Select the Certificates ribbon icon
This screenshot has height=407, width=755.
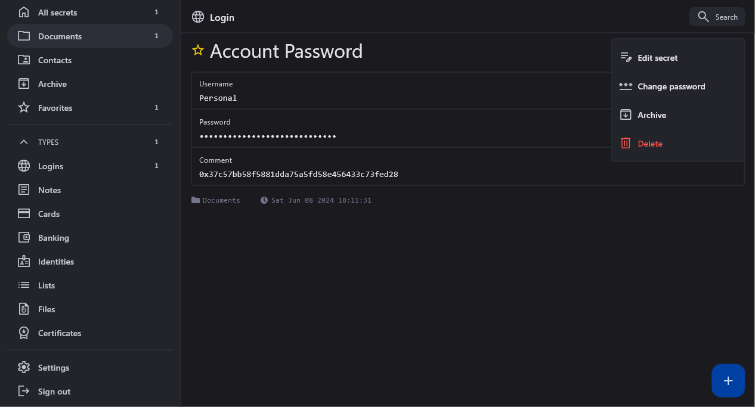click(x=24, y=333)
